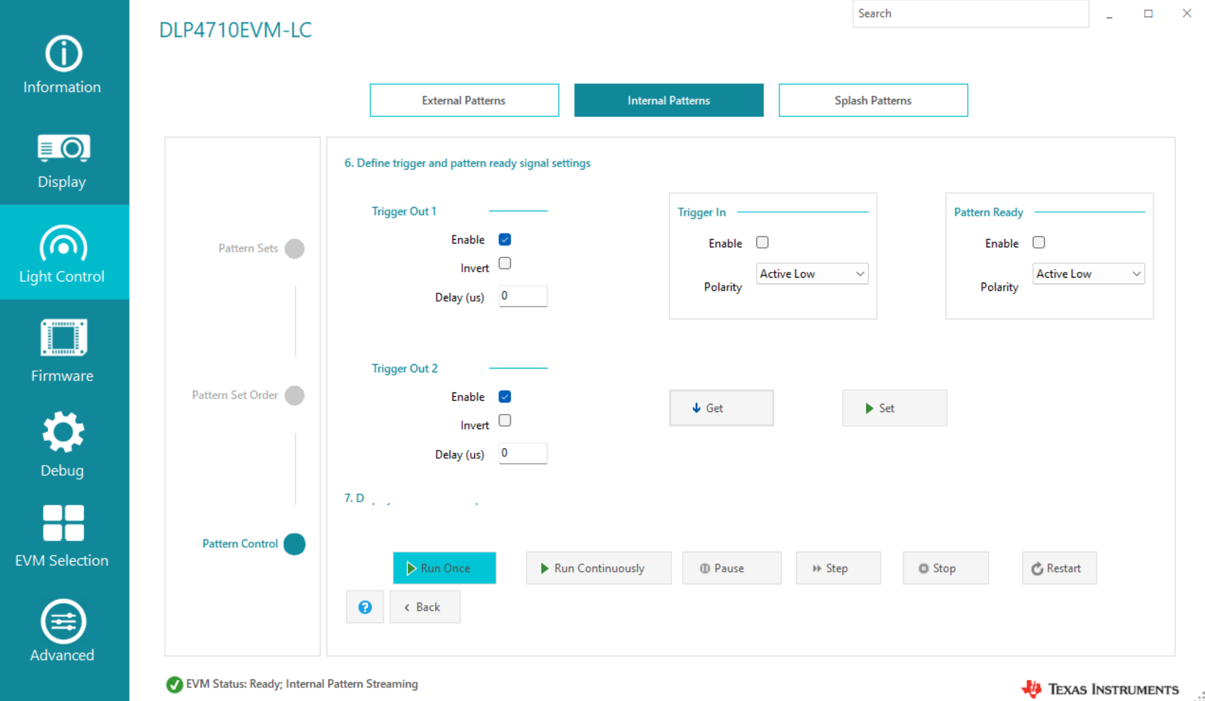Click the Run Once button

click(x=444, y=568)
